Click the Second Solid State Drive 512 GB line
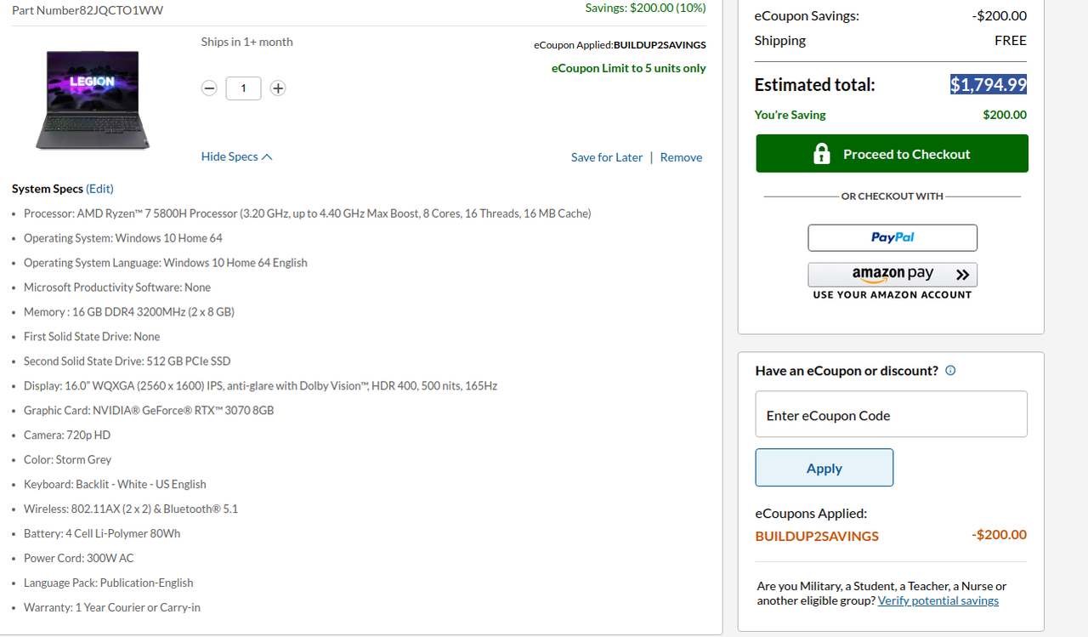1088x637 pixels. [127, 361]
